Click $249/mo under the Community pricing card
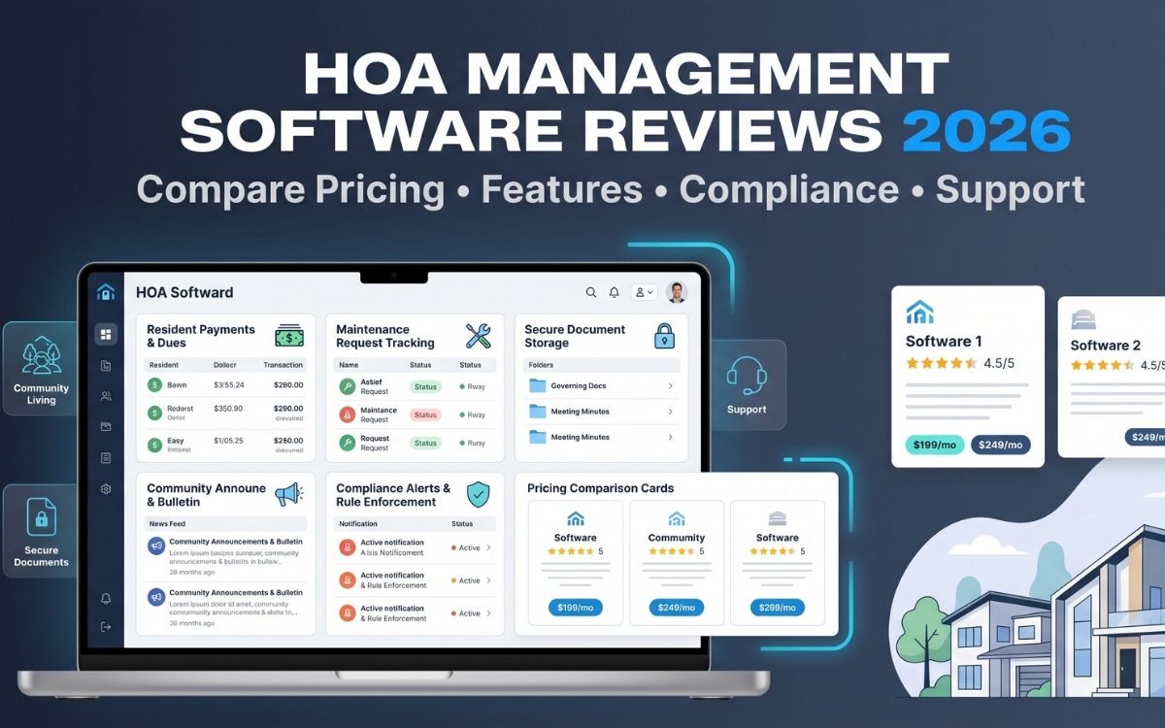The width and height of the screenshot is (1165, 728). (x=677, y=608)
